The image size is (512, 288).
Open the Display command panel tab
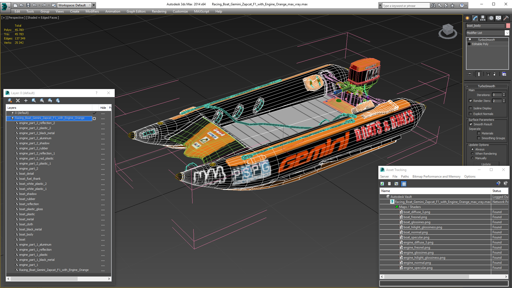tap(498, 18)
